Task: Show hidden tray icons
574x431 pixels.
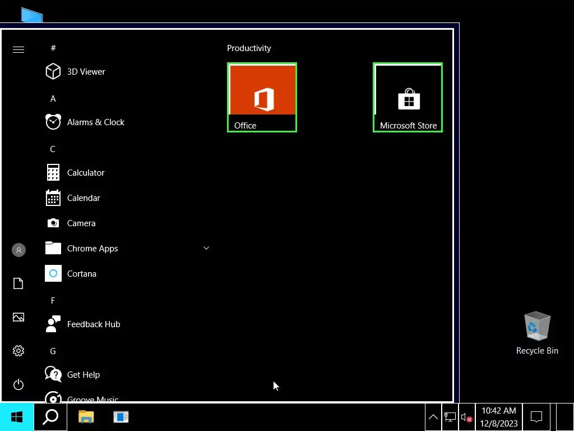Action: point(433,417)
